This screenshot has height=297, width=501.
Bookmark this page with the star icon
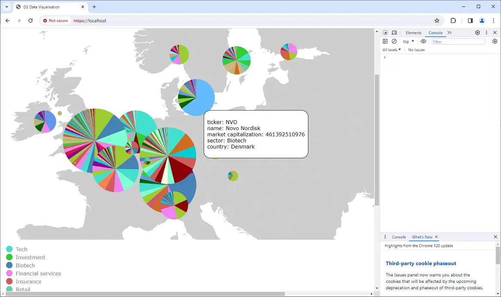tap(437, 21)
